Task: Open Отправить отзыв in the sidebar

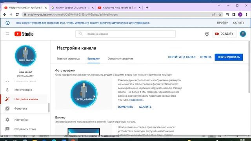Action: coord(25,129)
